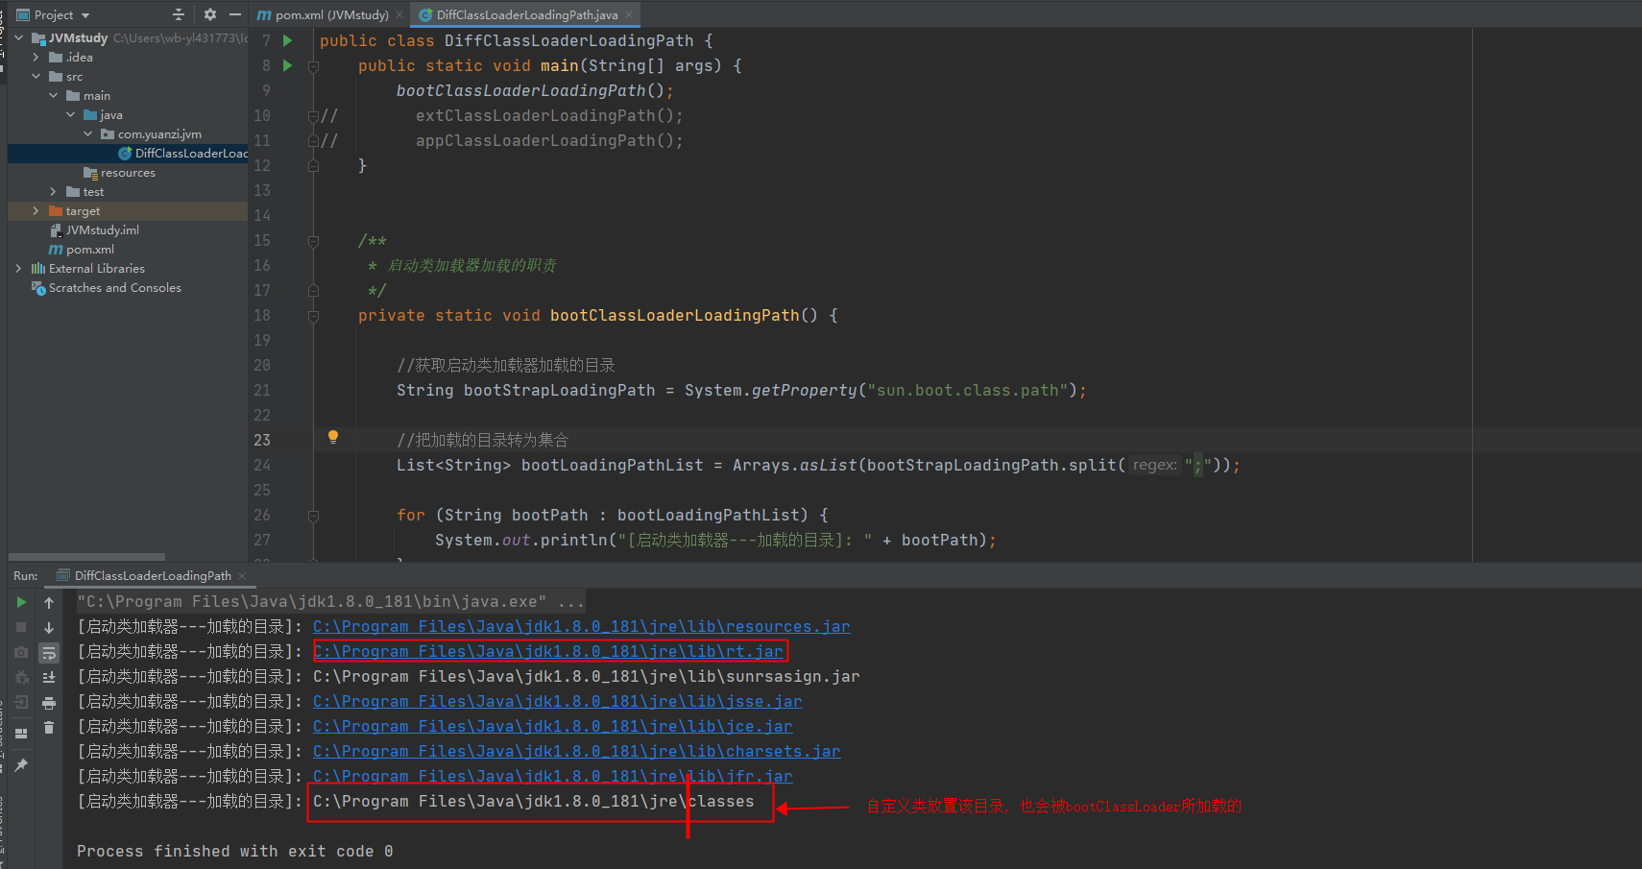Open the resources.jar path link
Screen dimensions: 1642x869
click(x=582, y=627)
